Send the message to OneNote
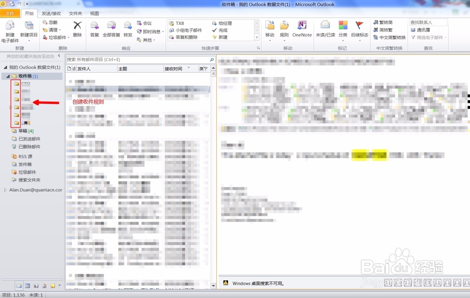This screenshot has height=298, width=470. (301, 29)
